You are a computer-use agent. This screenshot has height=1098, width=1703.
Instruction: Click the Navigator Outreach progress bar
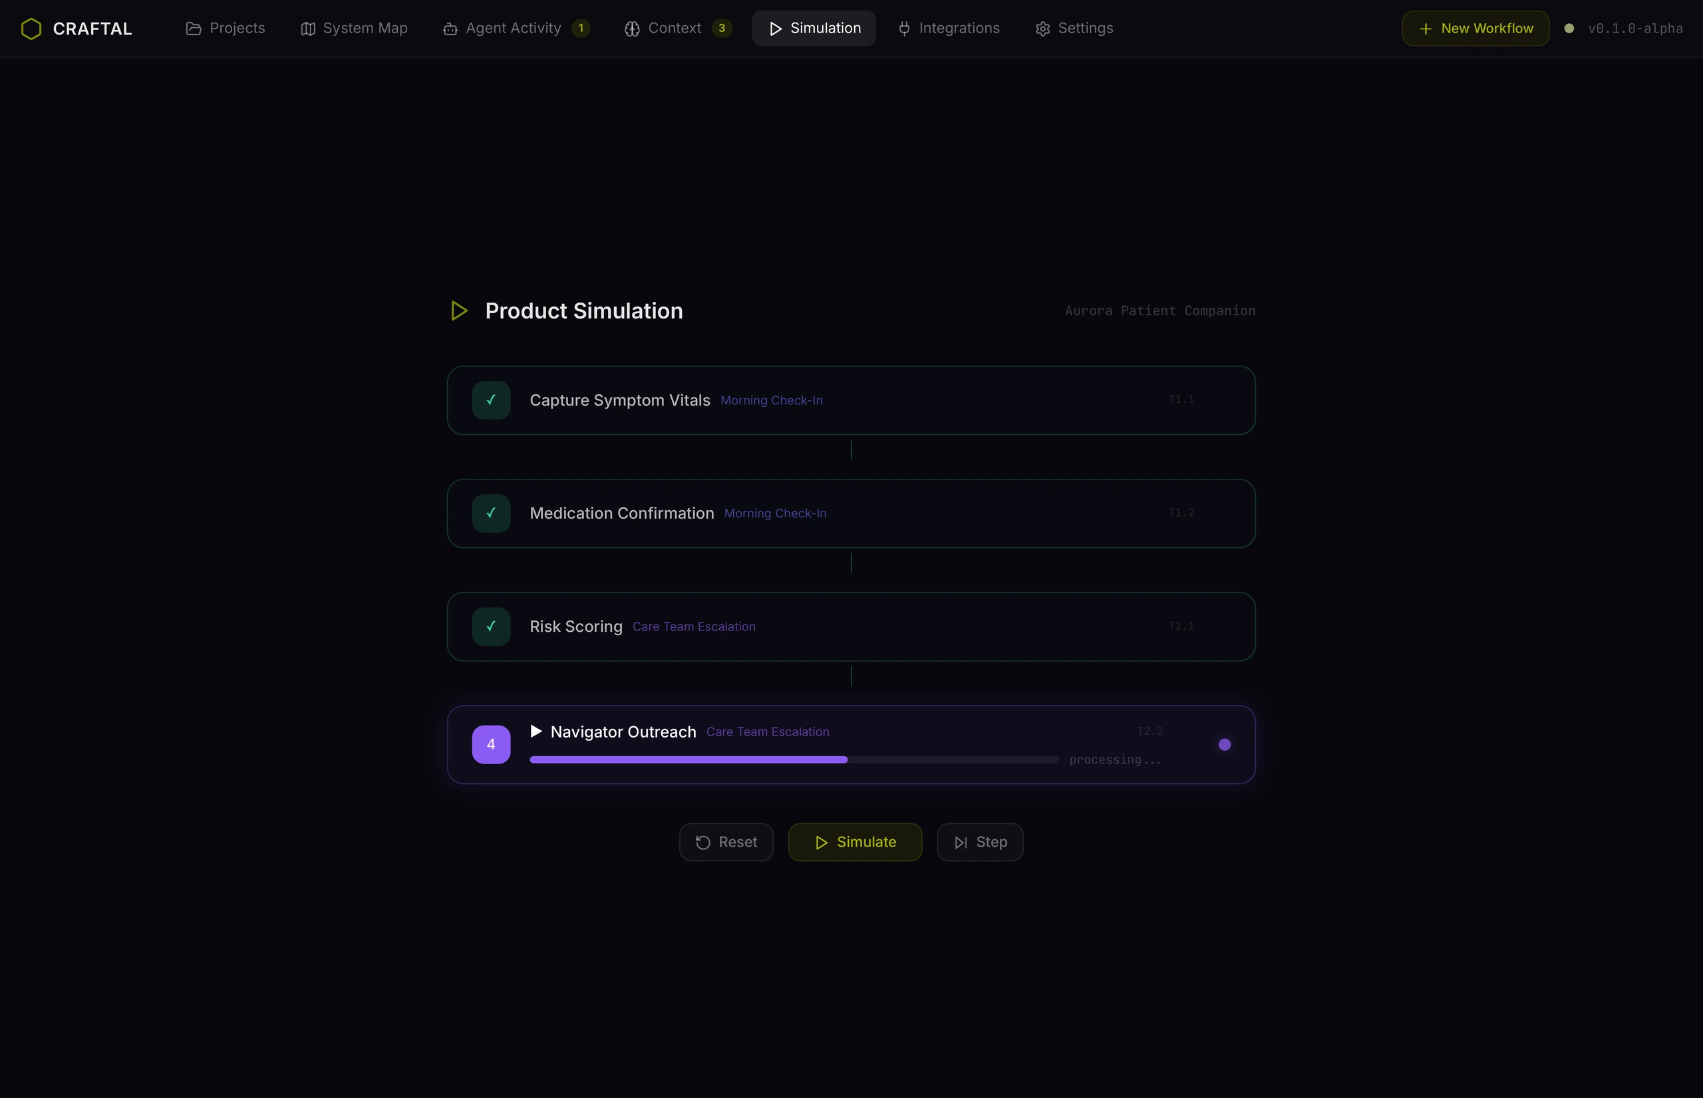[794, 759]
